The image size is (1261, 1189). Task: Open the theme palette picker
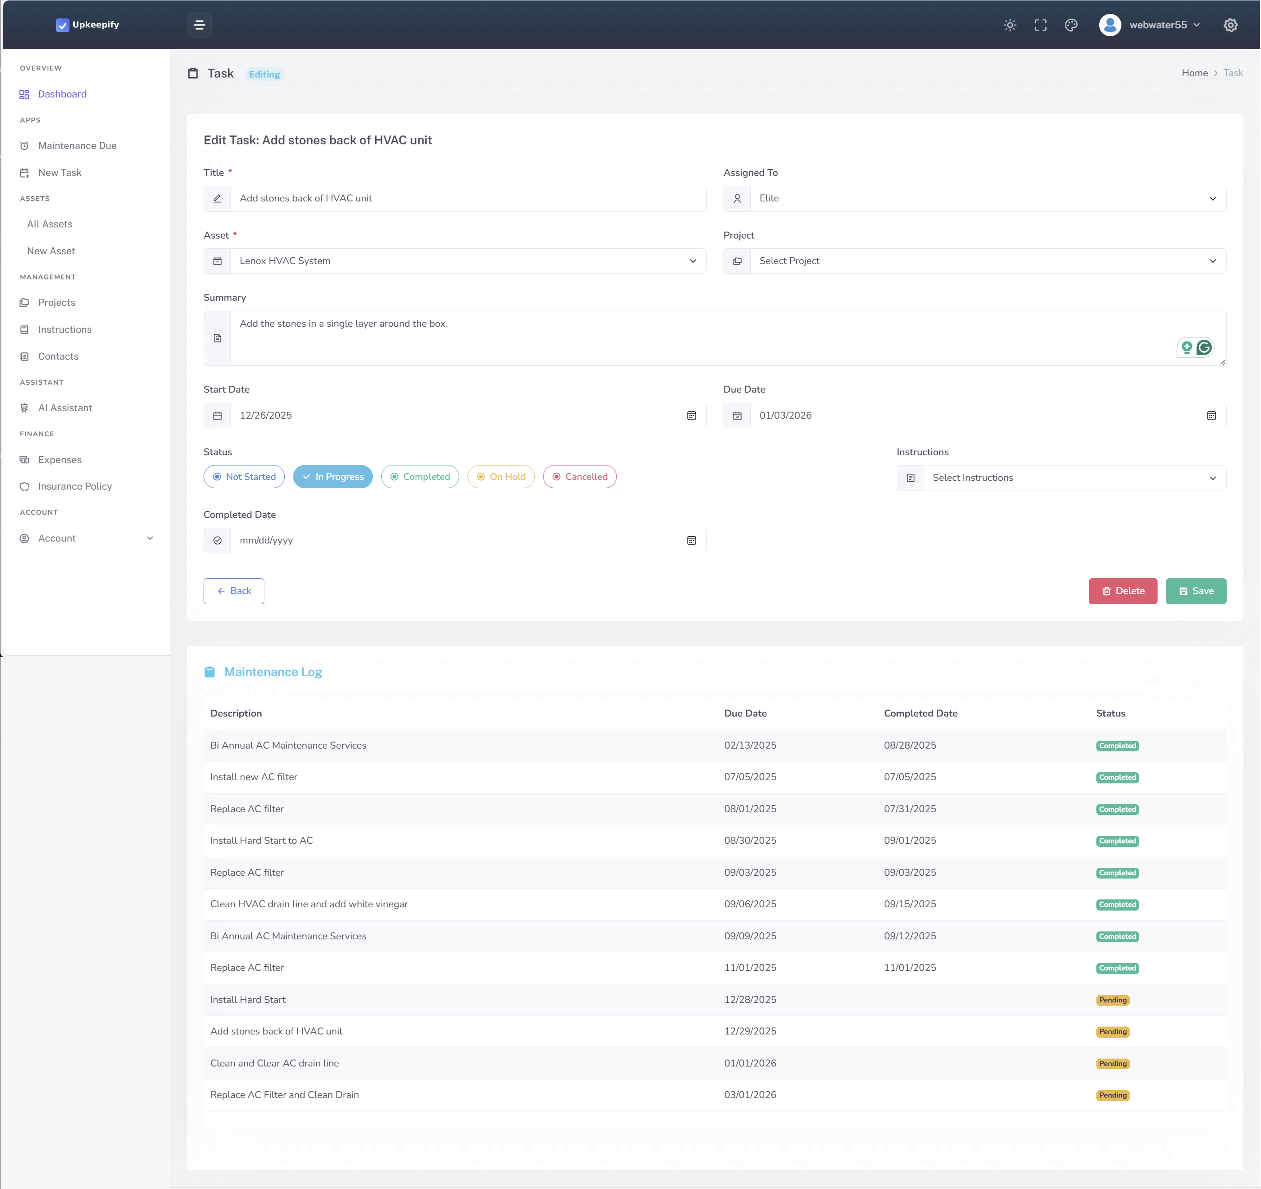click(x=1072, y=25)
